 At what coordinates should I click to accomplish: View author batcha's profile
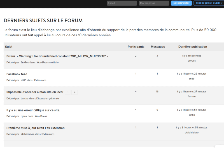point(25,98)
